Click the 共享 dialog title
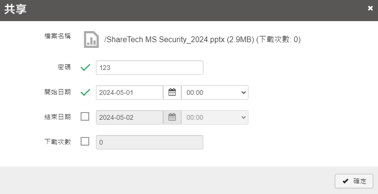Screen dimensions: 378x194 tap(15, 9)
